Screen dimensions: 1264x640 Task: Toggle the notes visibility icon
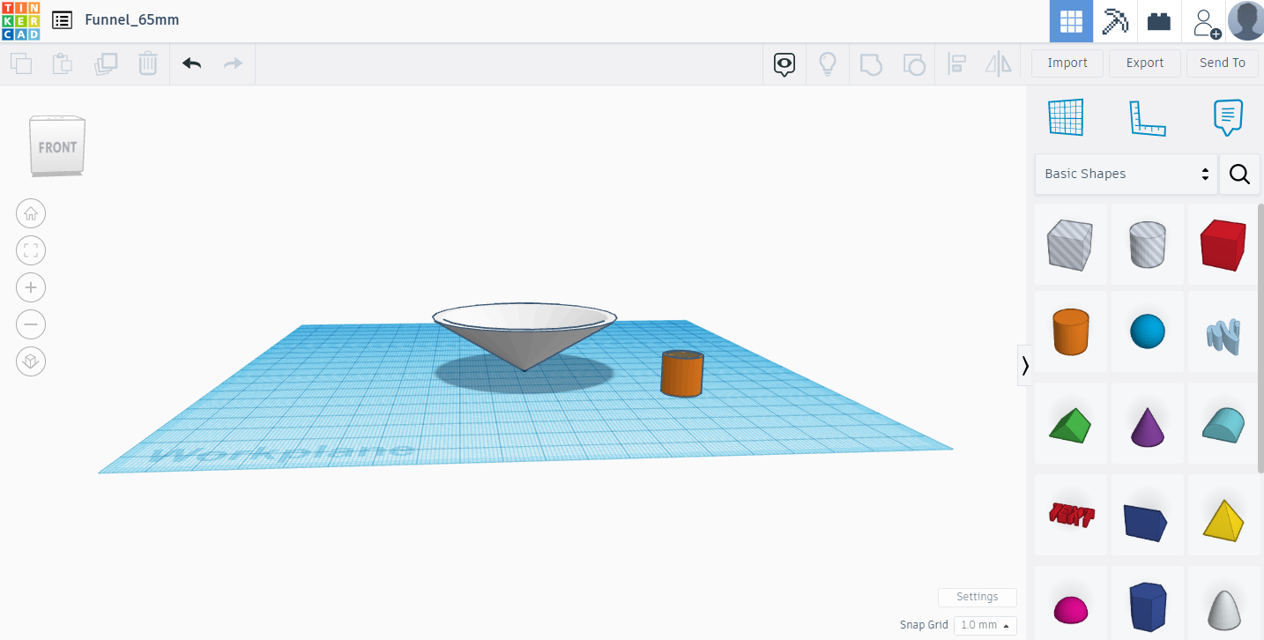pos(784,63)
